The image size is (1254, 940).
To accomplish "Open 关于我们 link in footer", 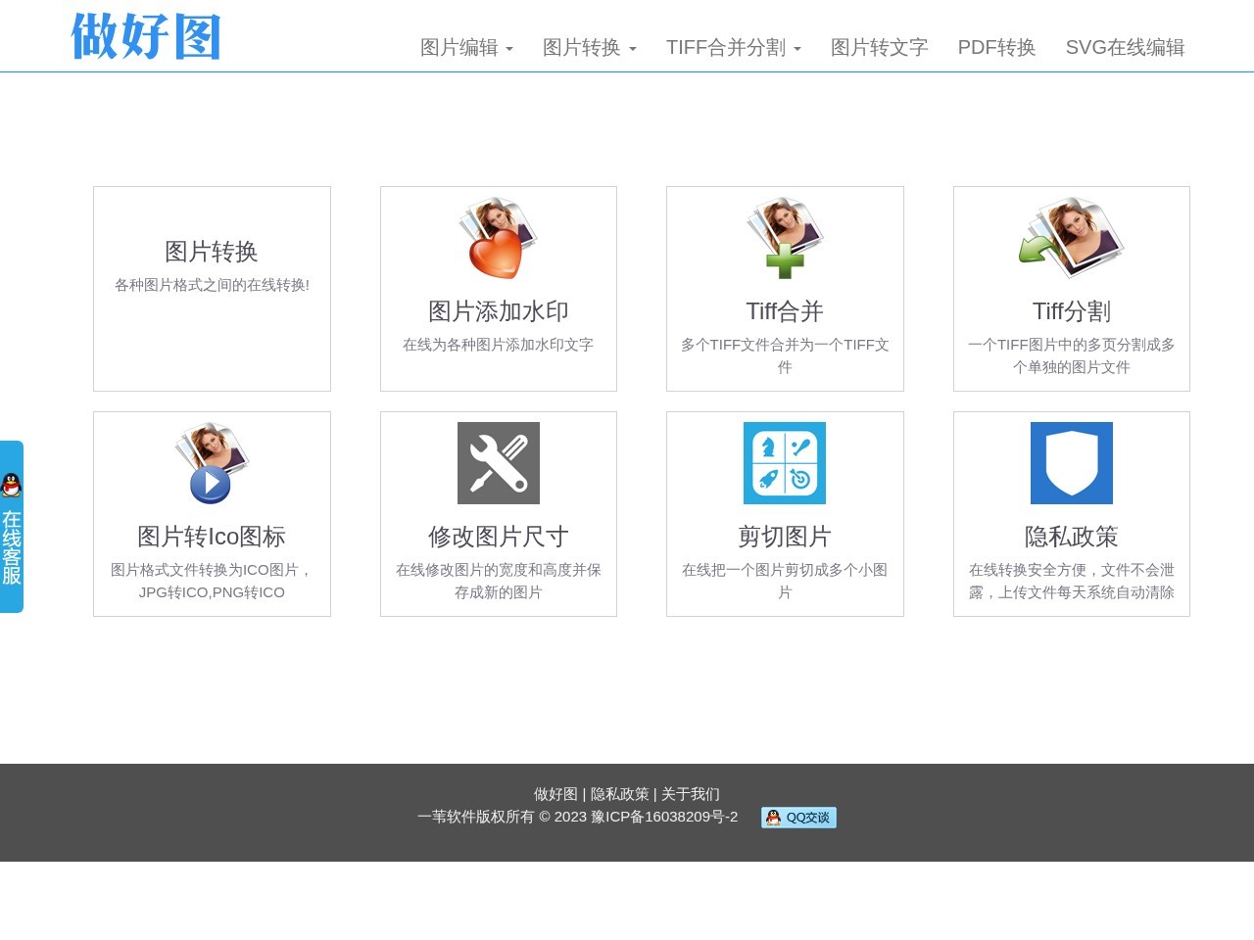I will (x=691, y=794).
